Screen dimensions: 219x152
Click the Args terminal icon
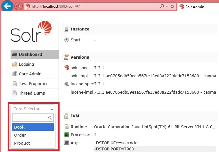(67, 143)
